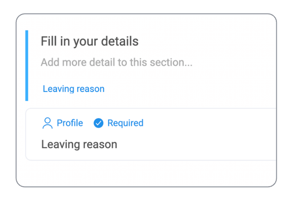Toggle the Required setting off
The image size is (299, 206).
point(118,123)
